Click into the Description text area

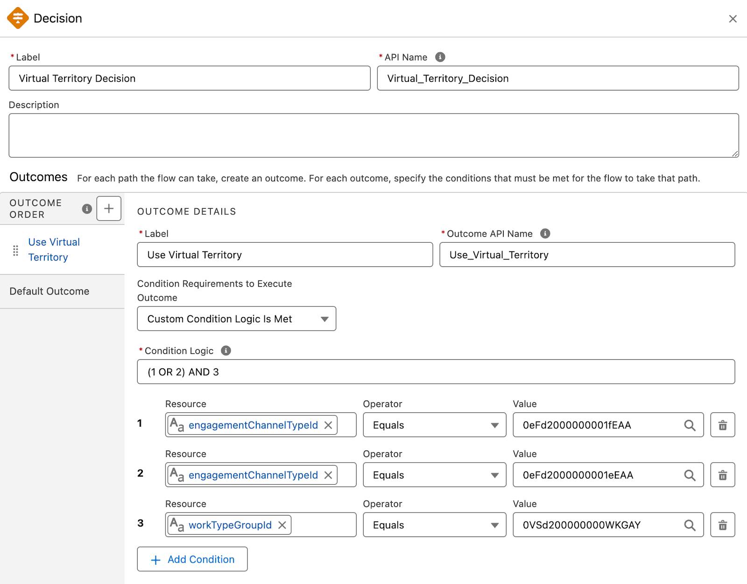[373, 135]
